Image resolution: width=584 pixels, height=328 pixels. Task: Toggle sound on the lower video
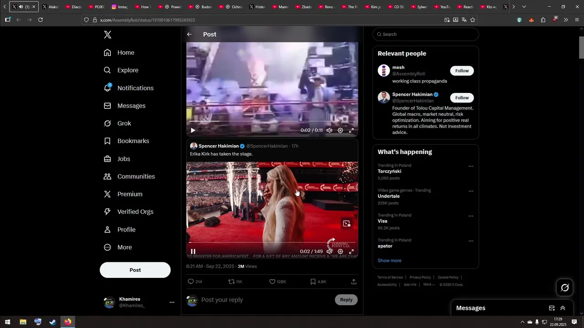coord(329,251)
